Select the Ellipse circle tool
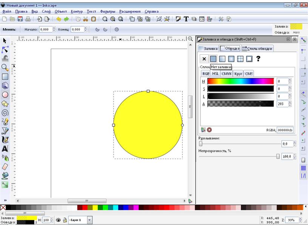This screenshot has width=308, height=231. (5, 95)
